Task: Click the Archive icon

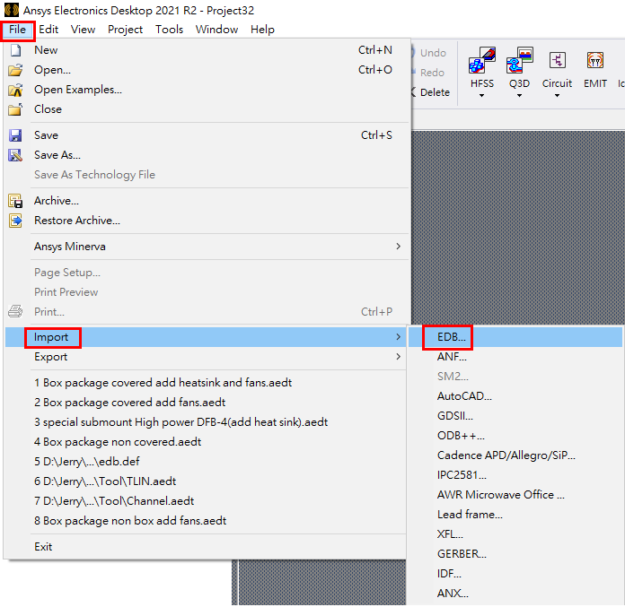Action: coord(15,201)
